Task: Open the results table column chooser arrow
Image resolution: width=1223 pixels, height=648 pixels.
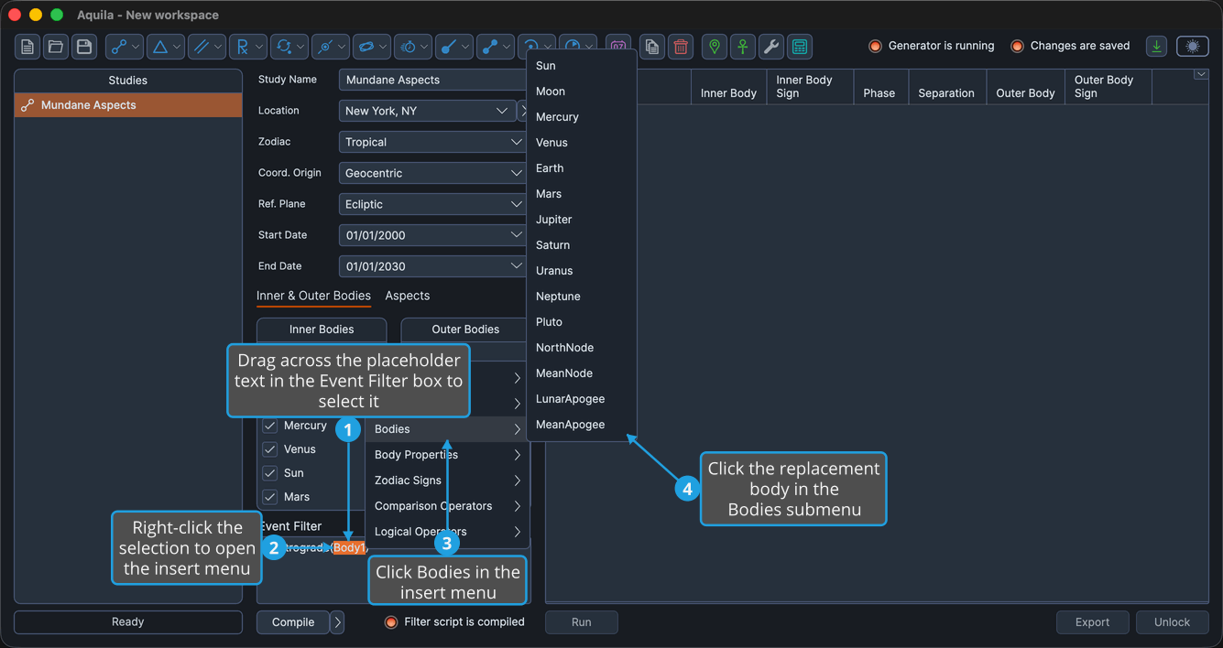Action: coord(1201,75)
